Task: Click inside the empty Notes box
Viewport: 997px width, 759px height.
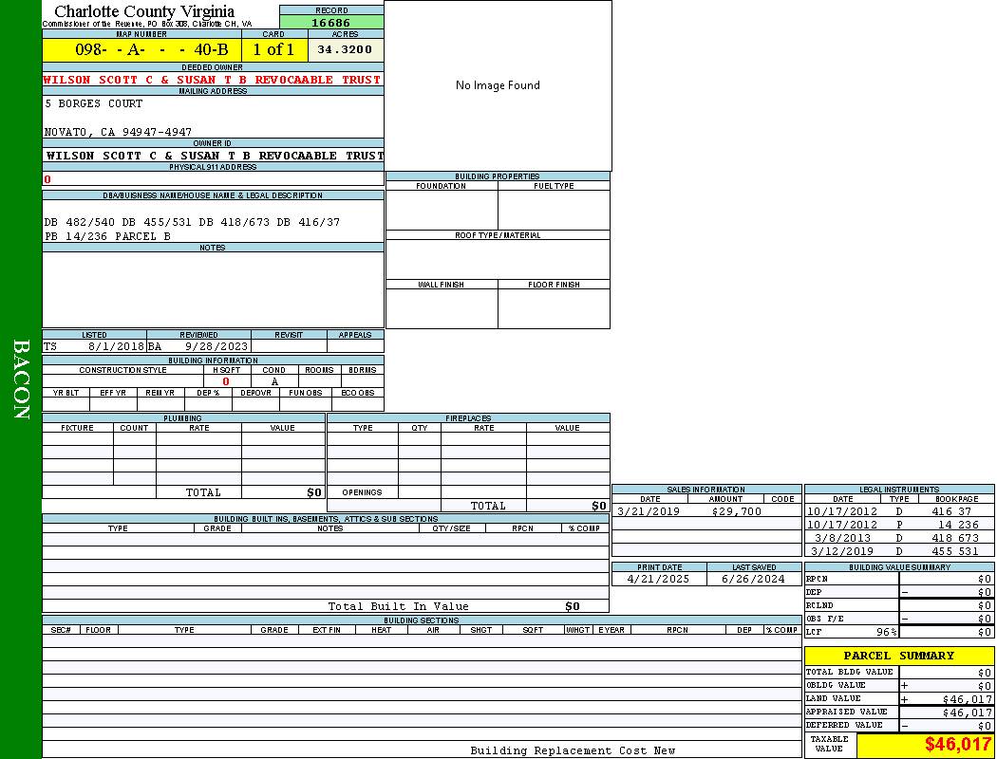Action: [x=213, y=289]
